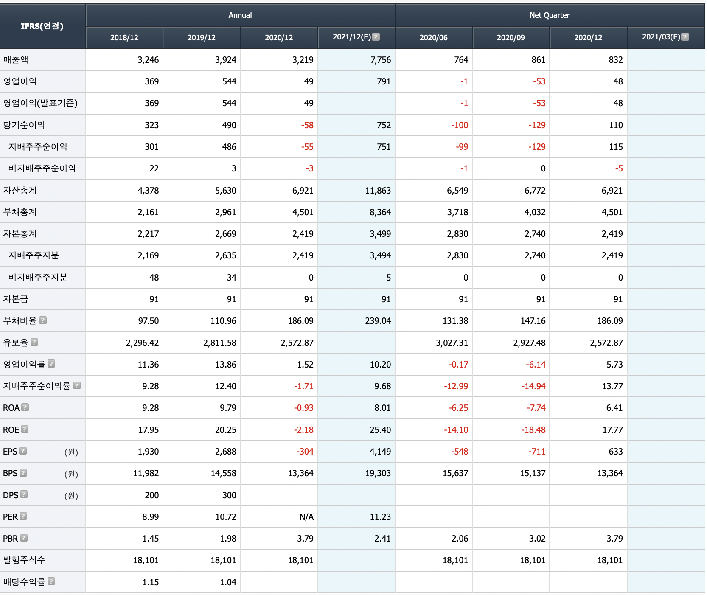Click the 1.15 dividend yield value

pos(151,582)
